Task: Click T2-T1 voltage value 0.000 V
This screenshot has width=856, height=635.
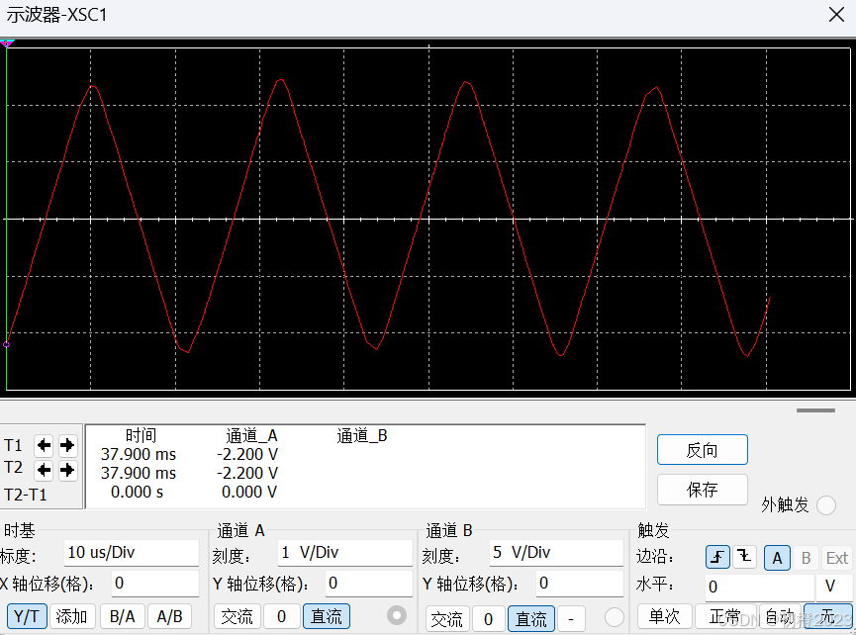Action: pyautogui.click(x=249, y=492)
